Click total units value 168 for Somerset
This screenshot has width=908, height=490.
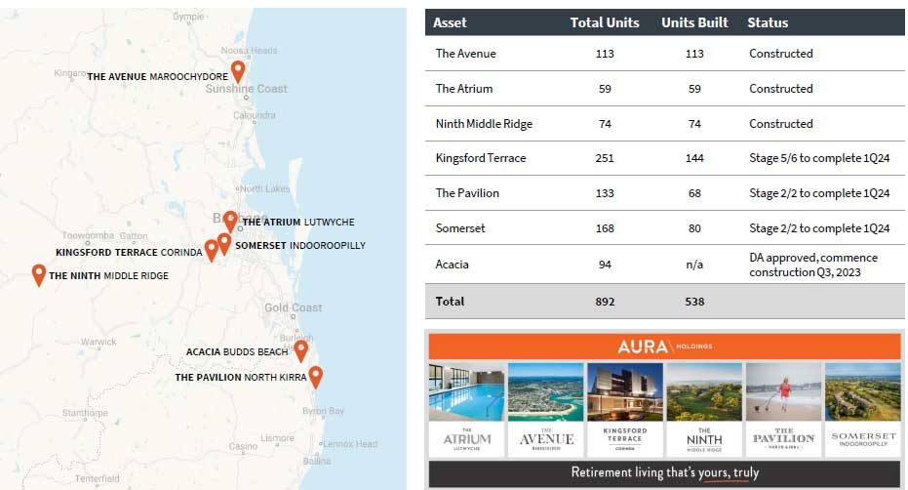605,228
